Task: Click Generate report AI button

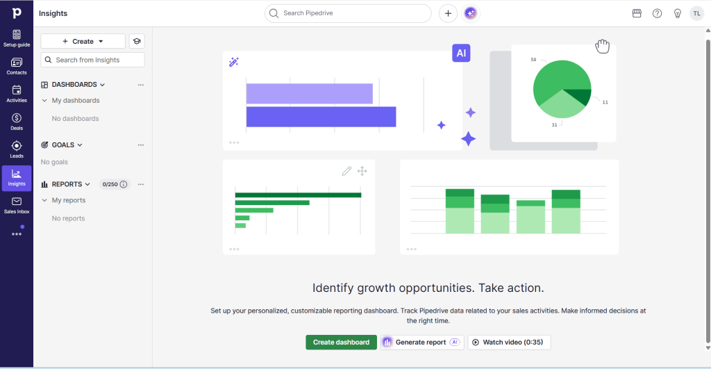Action: click(422, 342)
